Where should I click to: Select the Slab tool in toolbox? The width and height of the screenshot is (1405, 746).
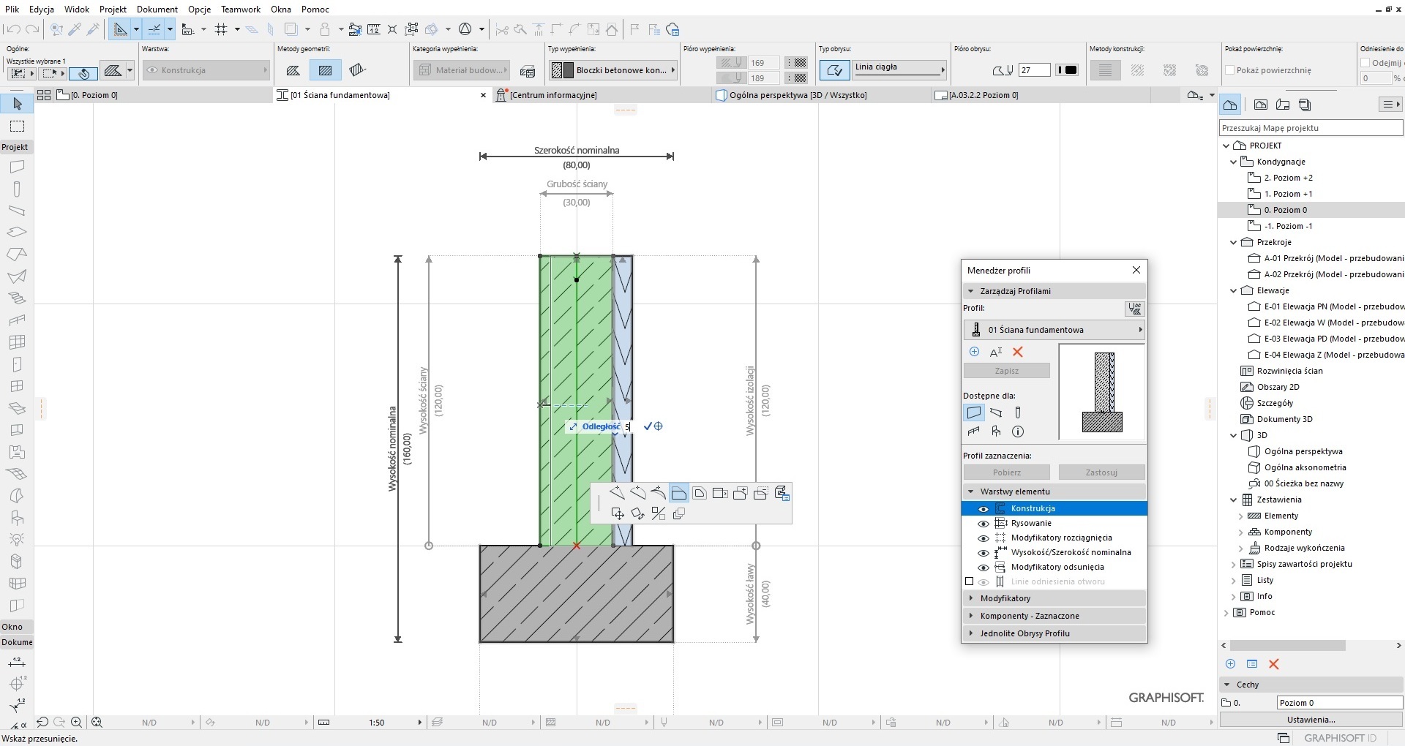click(17, 233)
